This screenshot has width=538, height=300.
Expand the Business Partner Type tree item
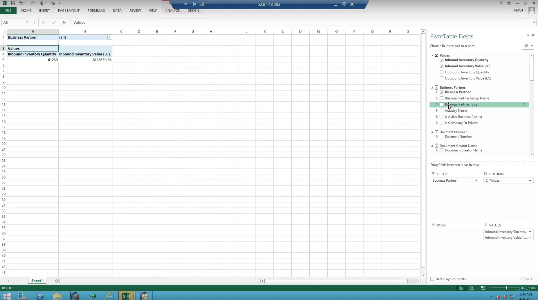click(x=436, y=104)
